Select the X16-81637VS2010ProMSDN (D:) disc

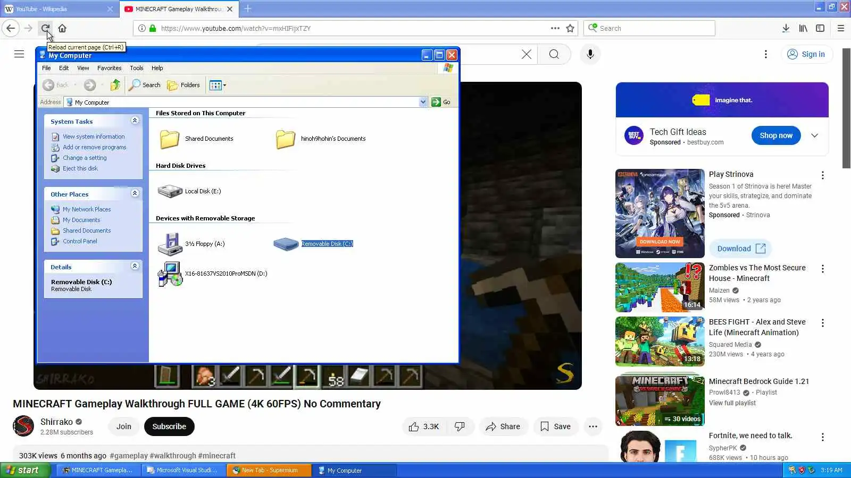212,274
